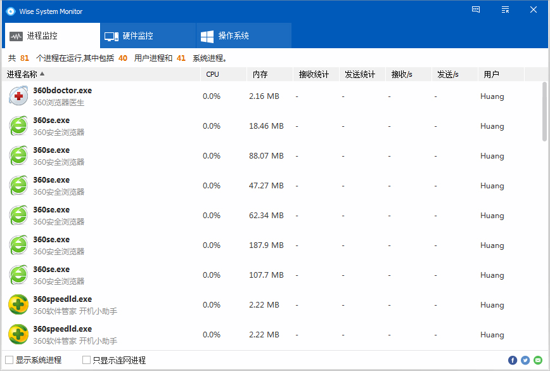Open the title bar settings menu dropdown
The height and width of the screenshot is (371, 550).
click(x=505, y=10)
